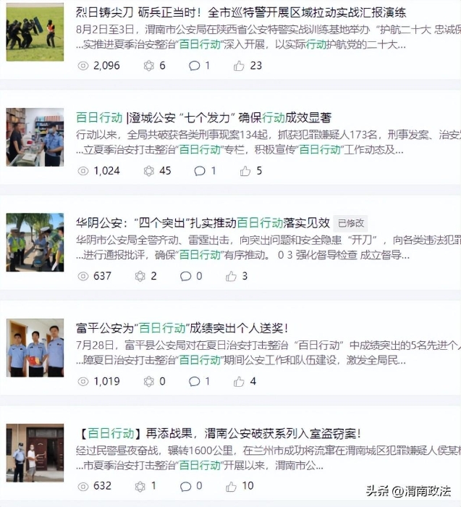This screenshot has height=507, width=461.
Task: Click the comment bubble on 华阴公安 article
Action: (185, 276)
